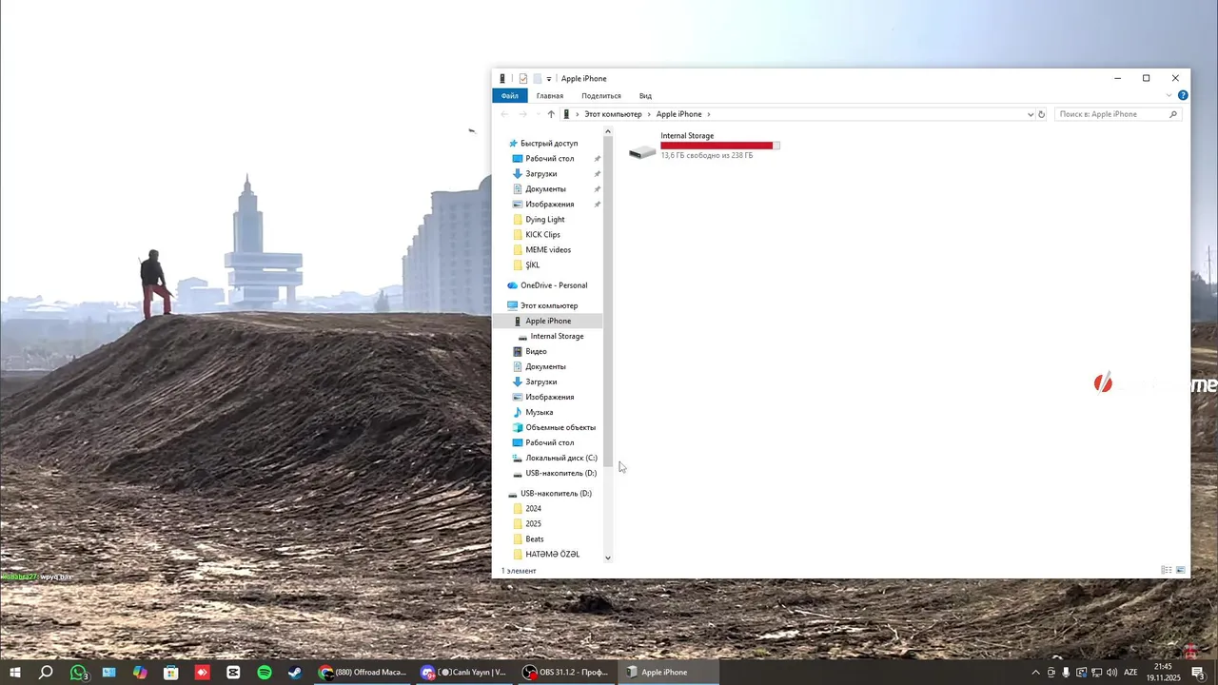This screenshot has height=685, width=1218.
Task: Open CapCut from the taskbar
Action: tap(233, 673)
